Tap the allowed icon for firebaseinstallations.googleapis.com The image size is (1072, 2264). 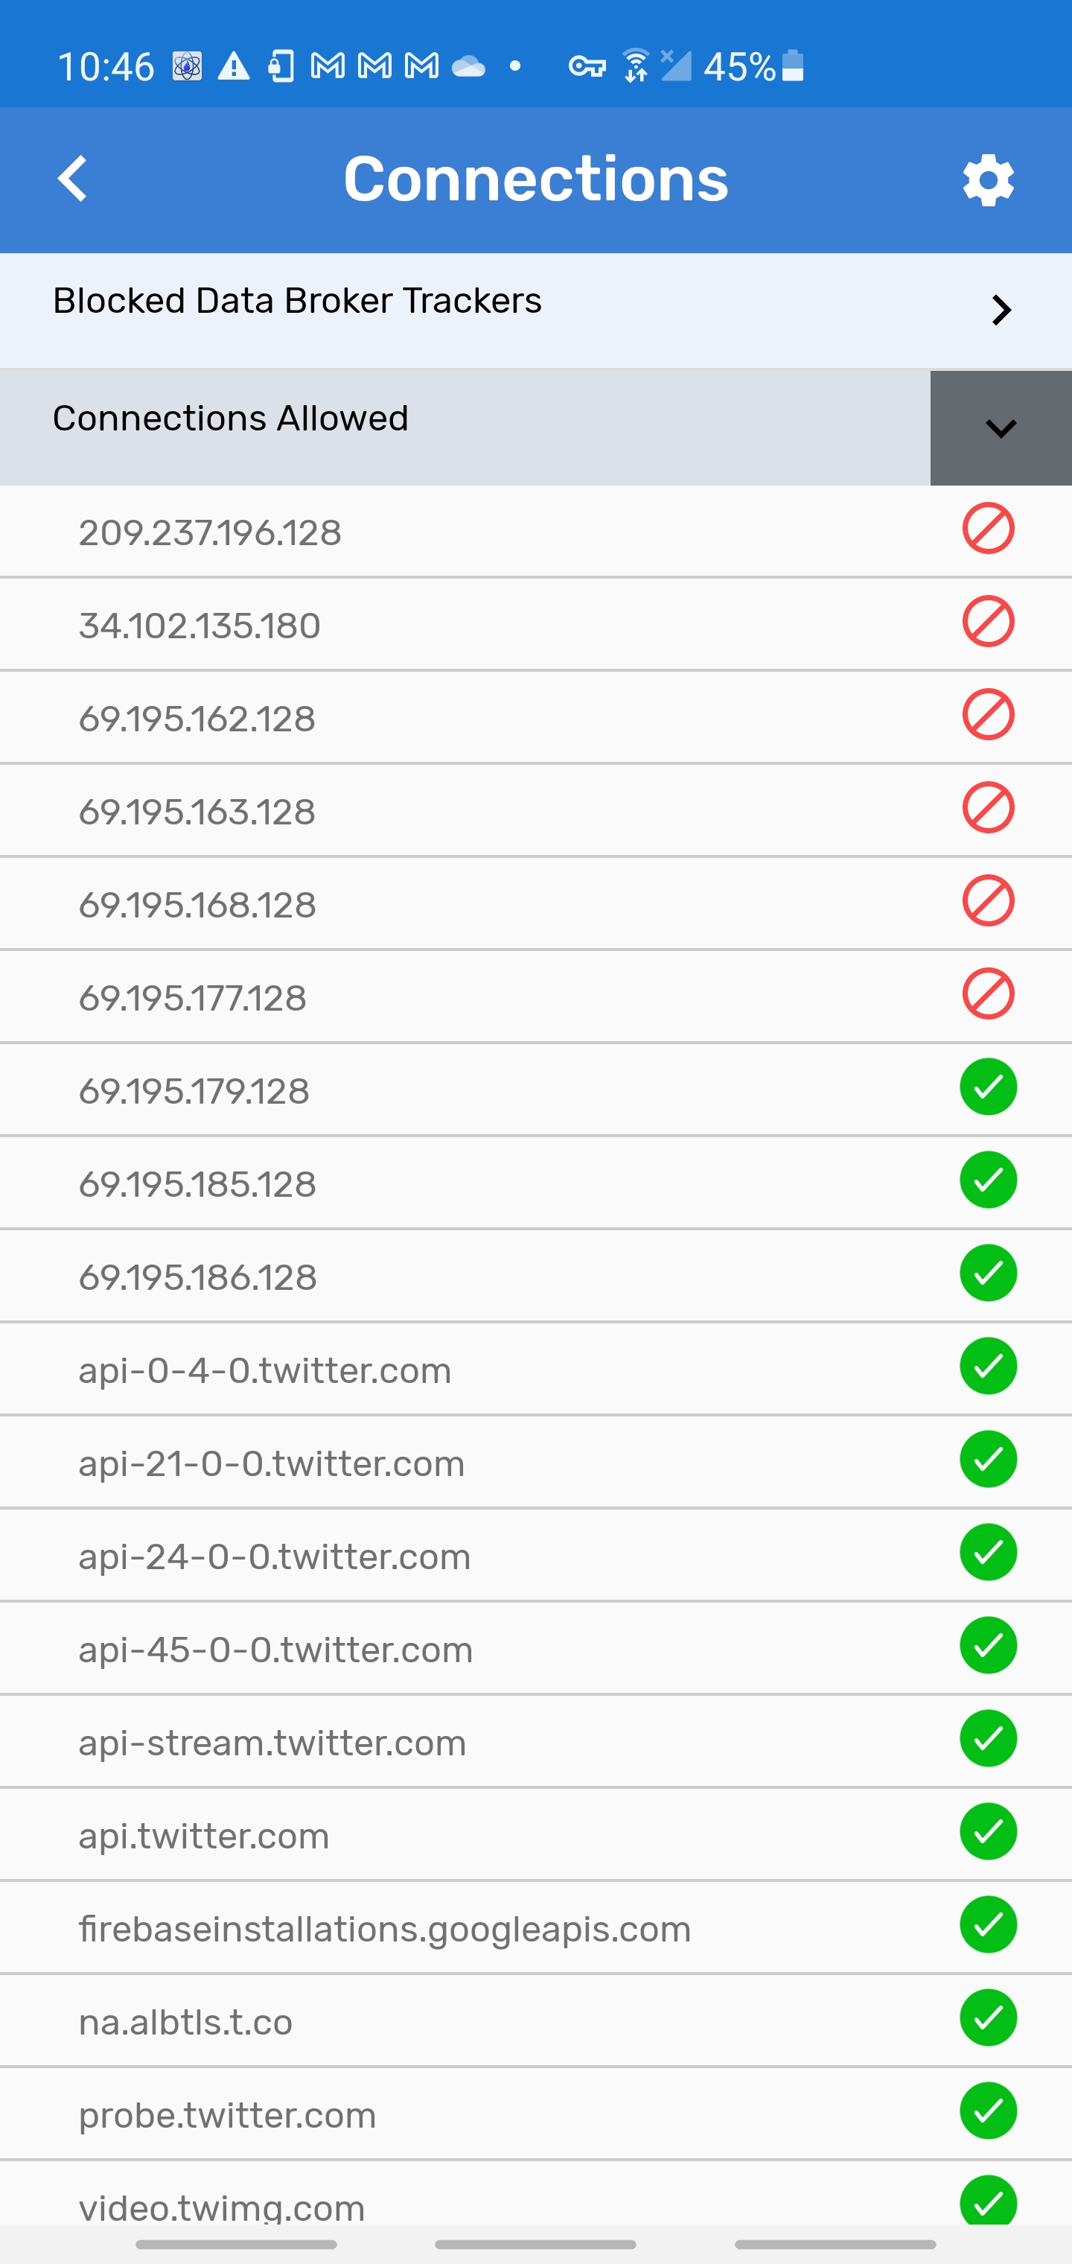(x=988, y=1924)
